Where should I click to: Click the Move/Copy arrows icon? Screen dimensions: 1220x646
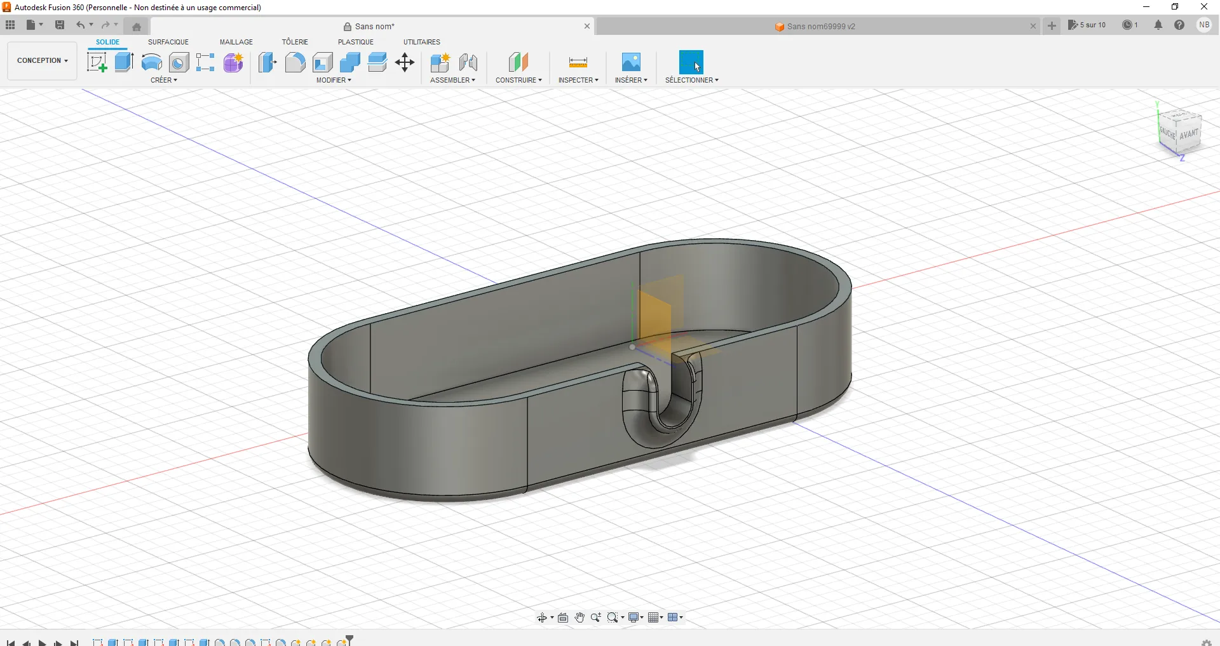405,62
